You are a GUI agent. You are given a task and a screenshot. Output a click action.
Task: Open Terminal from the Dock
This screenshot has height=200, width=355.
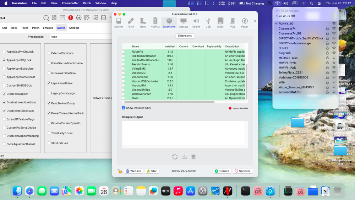point(245,191)
